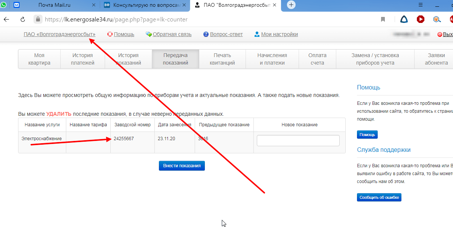453x227 pixels.
Task: Open the WhatsApp pinned tab
Action: [4, 5]
